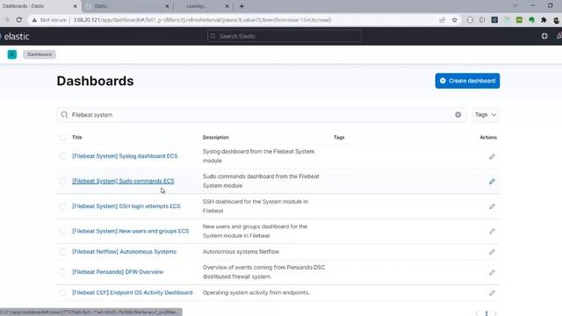The width and height of the screenshot is (562, 316).
Task: Edit the Netflow Autonomous Systems dashboard
Action: (x=492, y=252)
